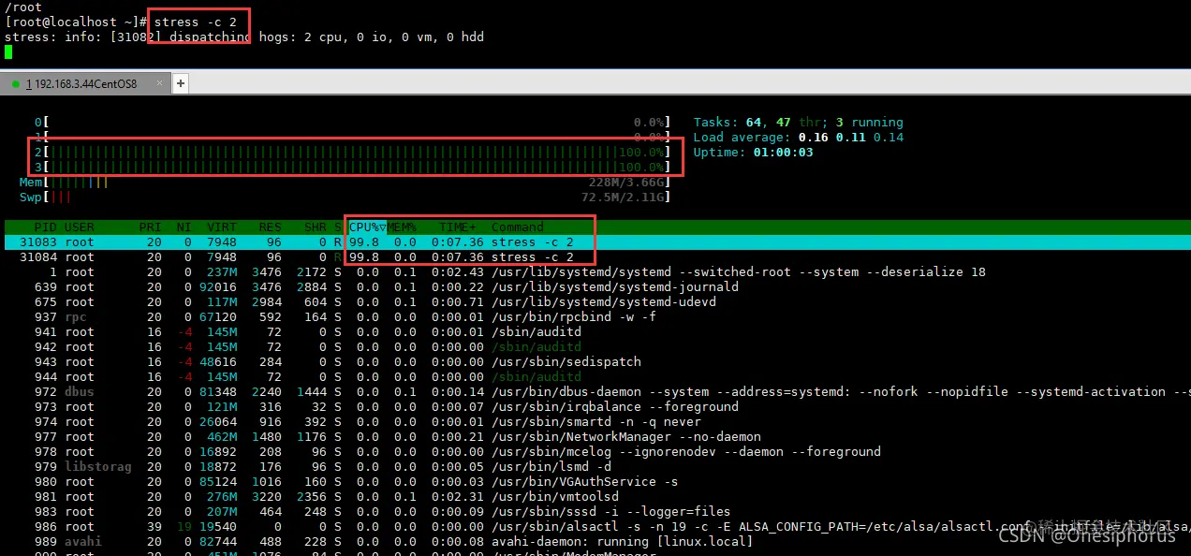Sort processes by the USER column header
The width and height of the screenshot is (1191, 556).
click(x=80, y=227)
